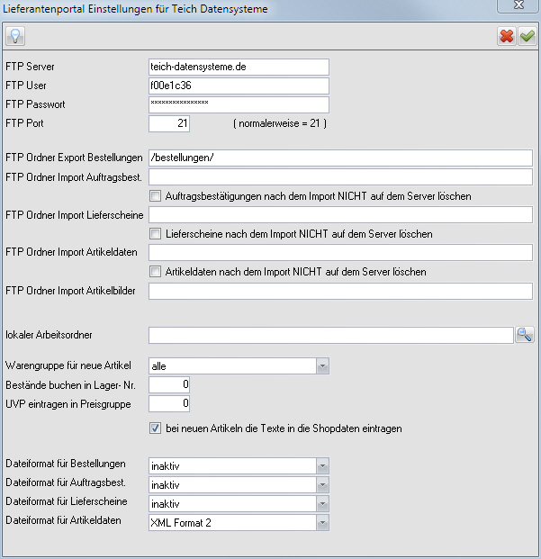Open Dateiformat für Lieferscheine dropdown

(322, 504)
